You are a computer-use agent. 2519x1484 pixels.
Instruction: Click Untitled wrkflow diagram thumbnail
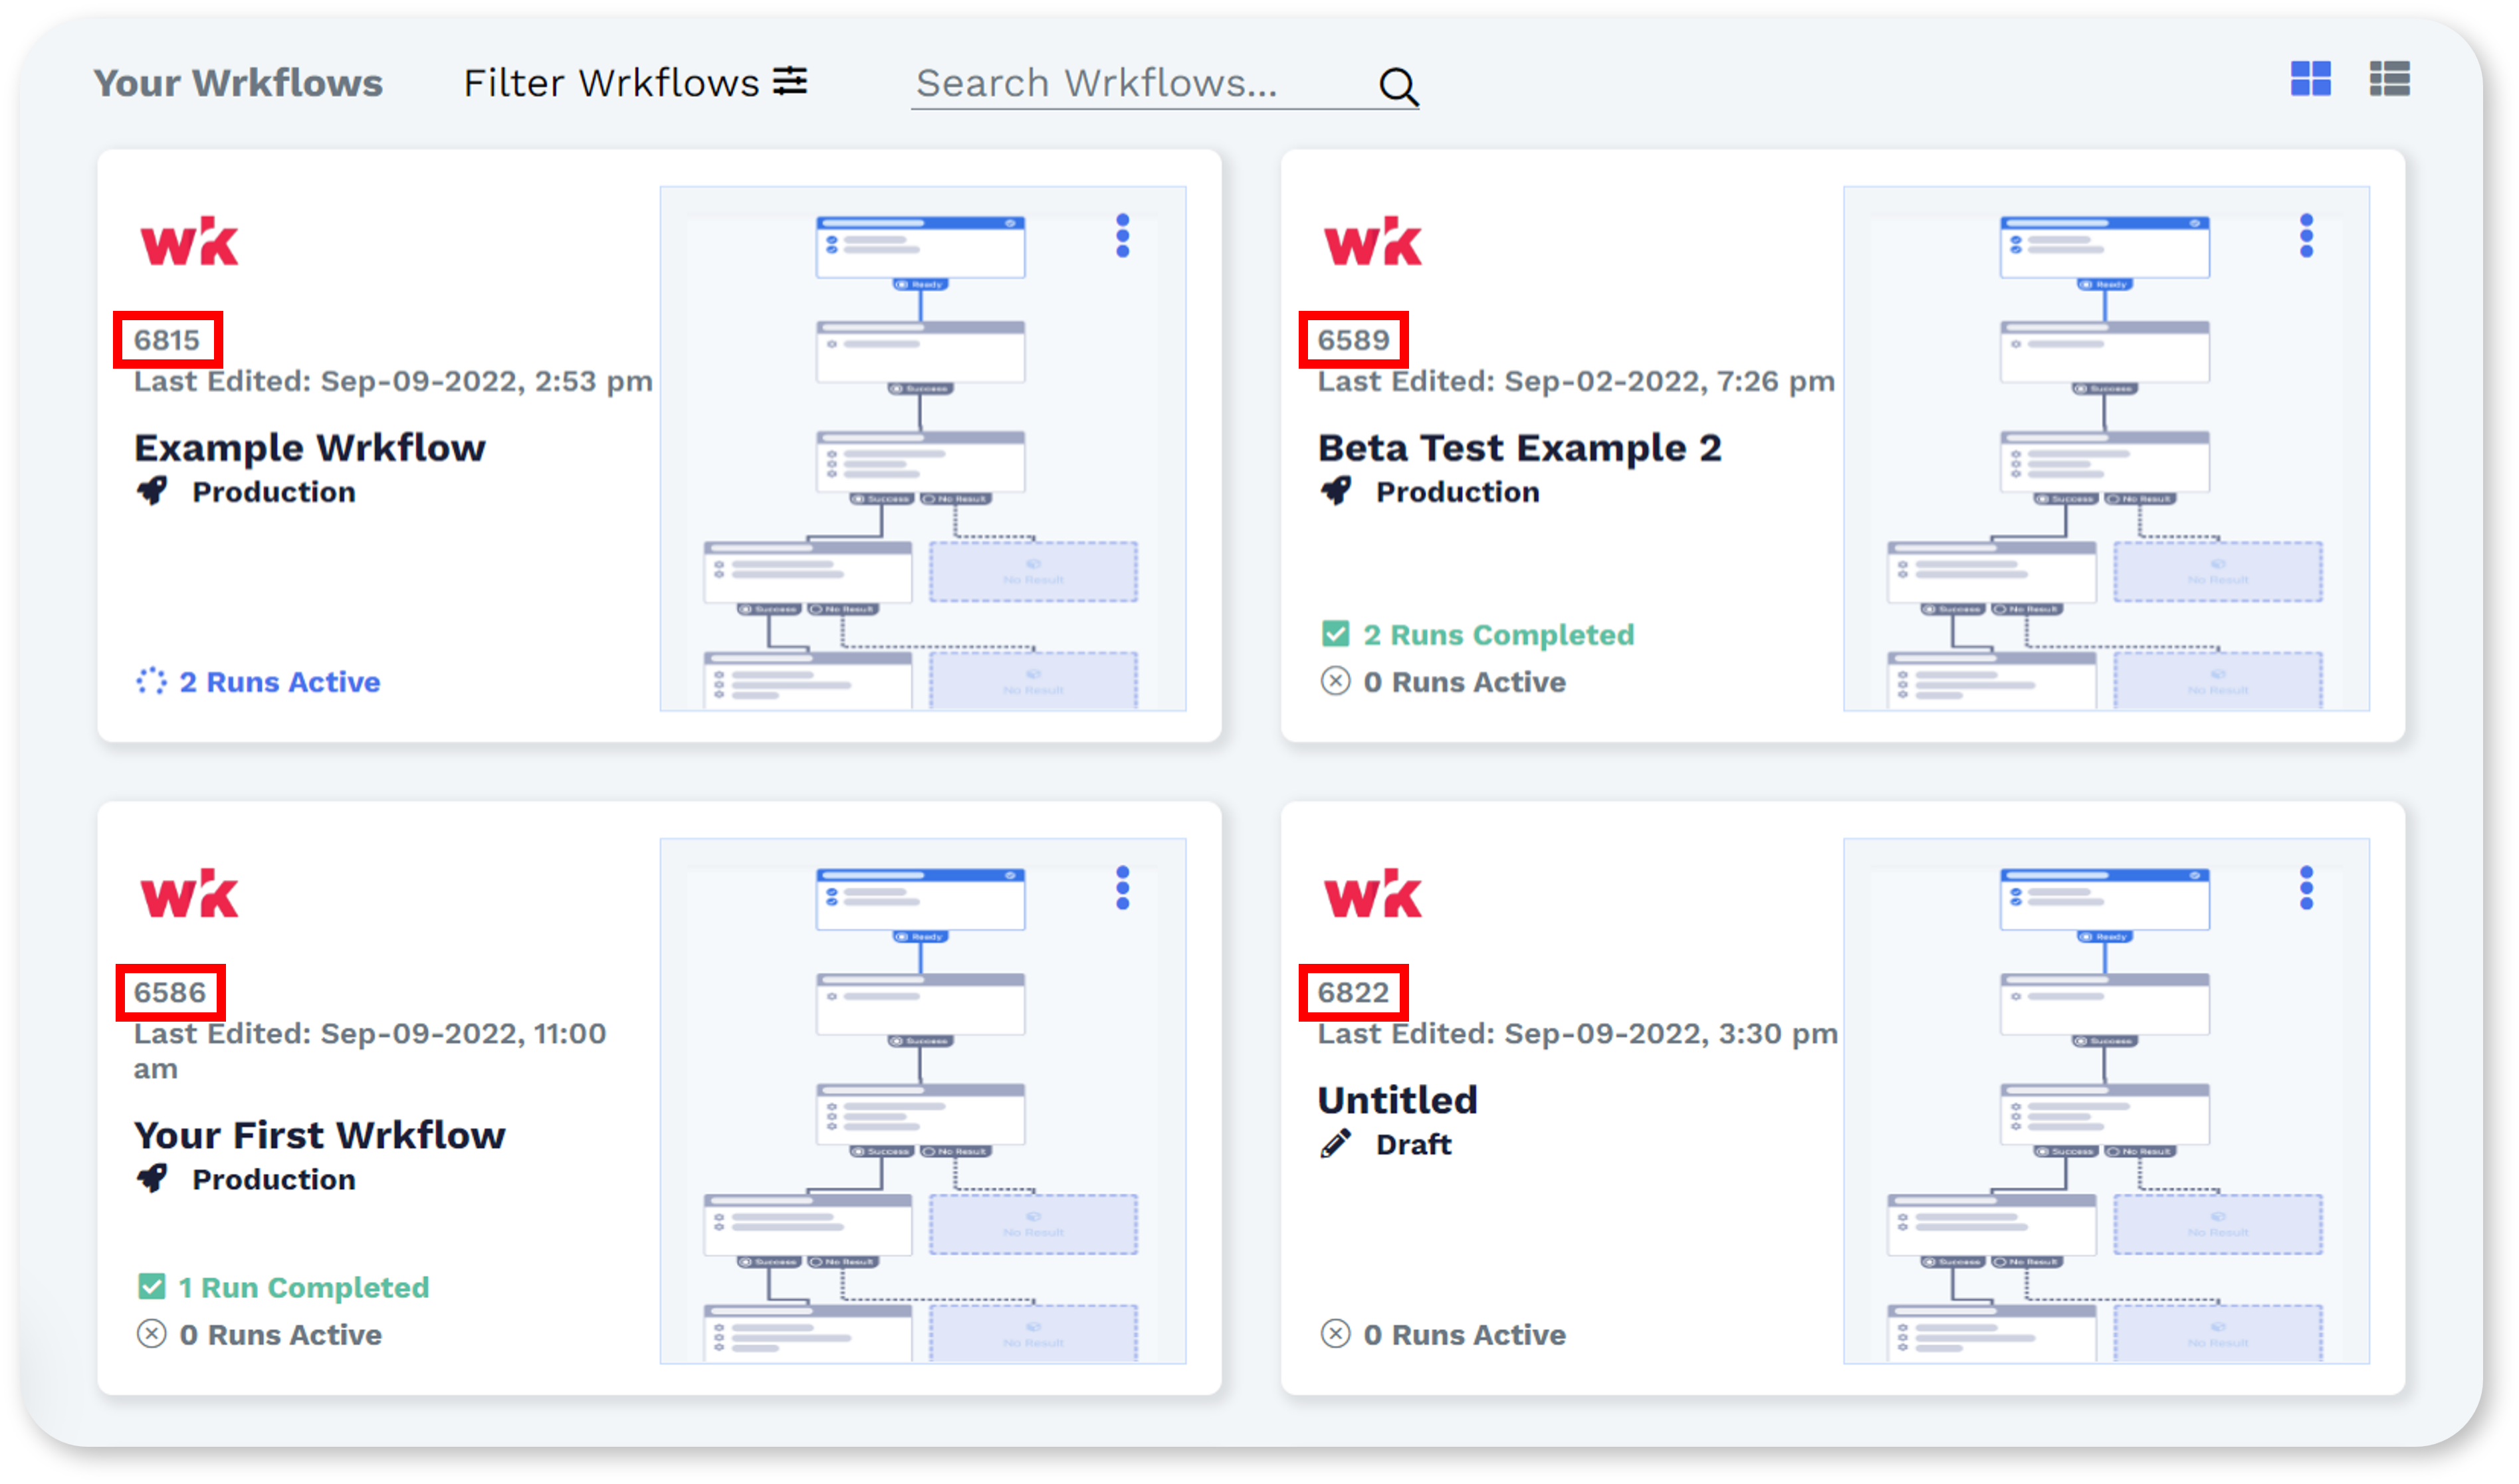tap(2106, 1101)
